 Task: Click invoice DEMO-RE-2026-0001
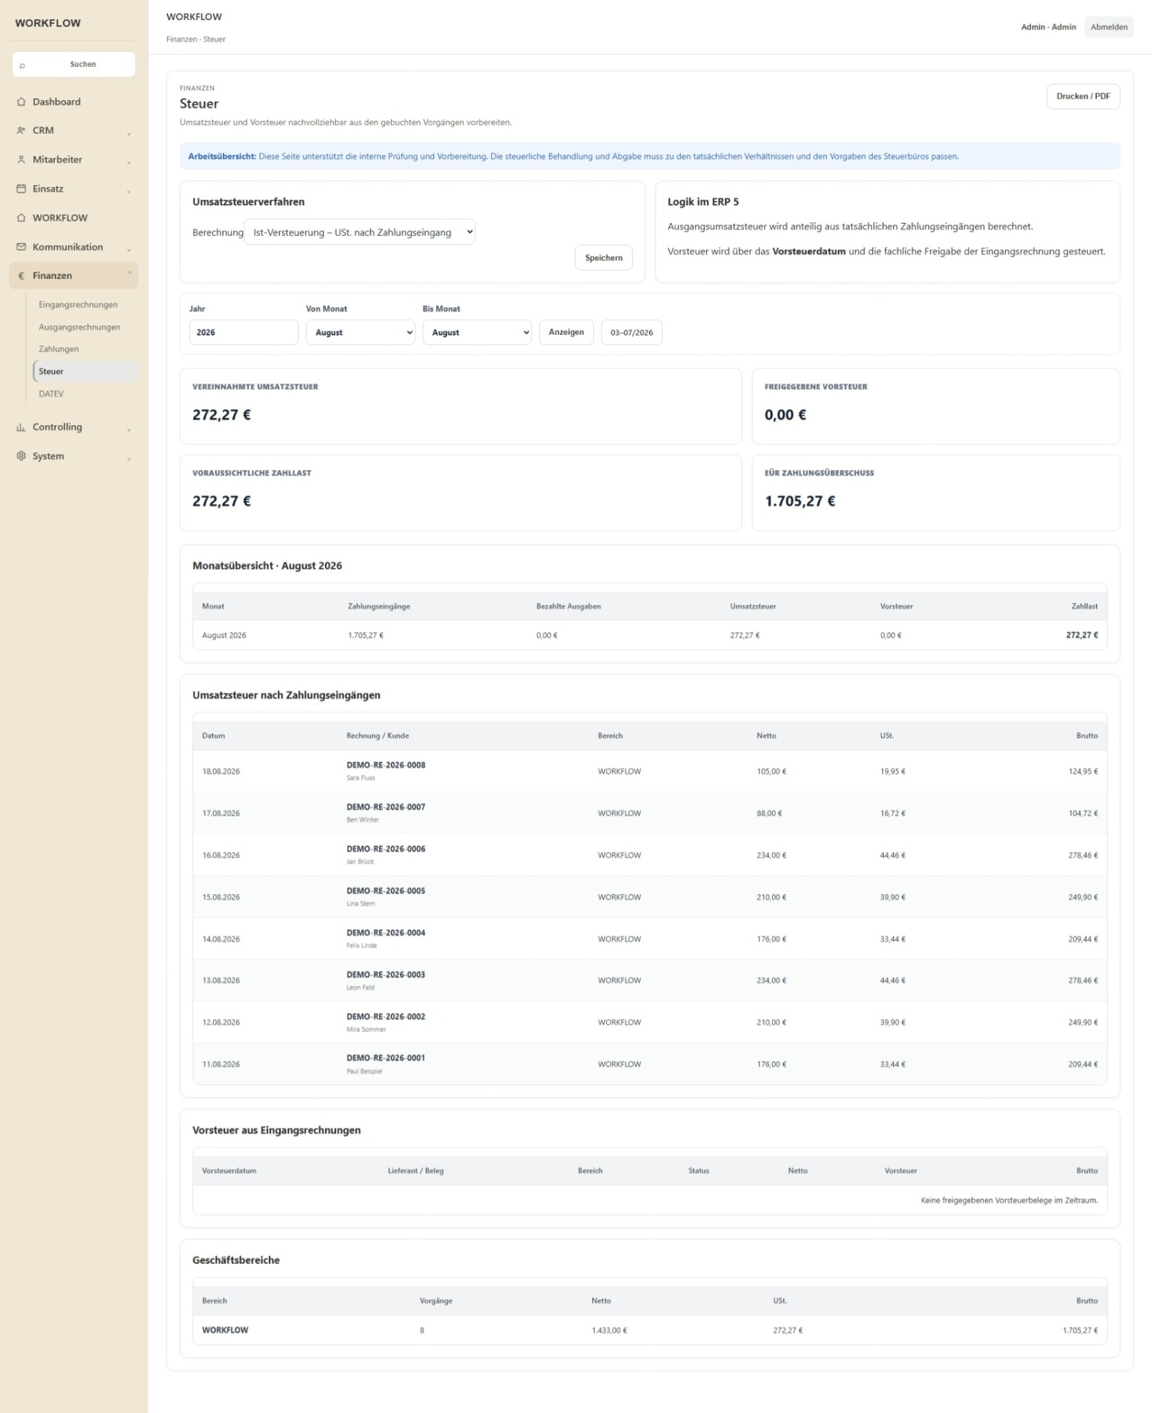coord(386,1058)
